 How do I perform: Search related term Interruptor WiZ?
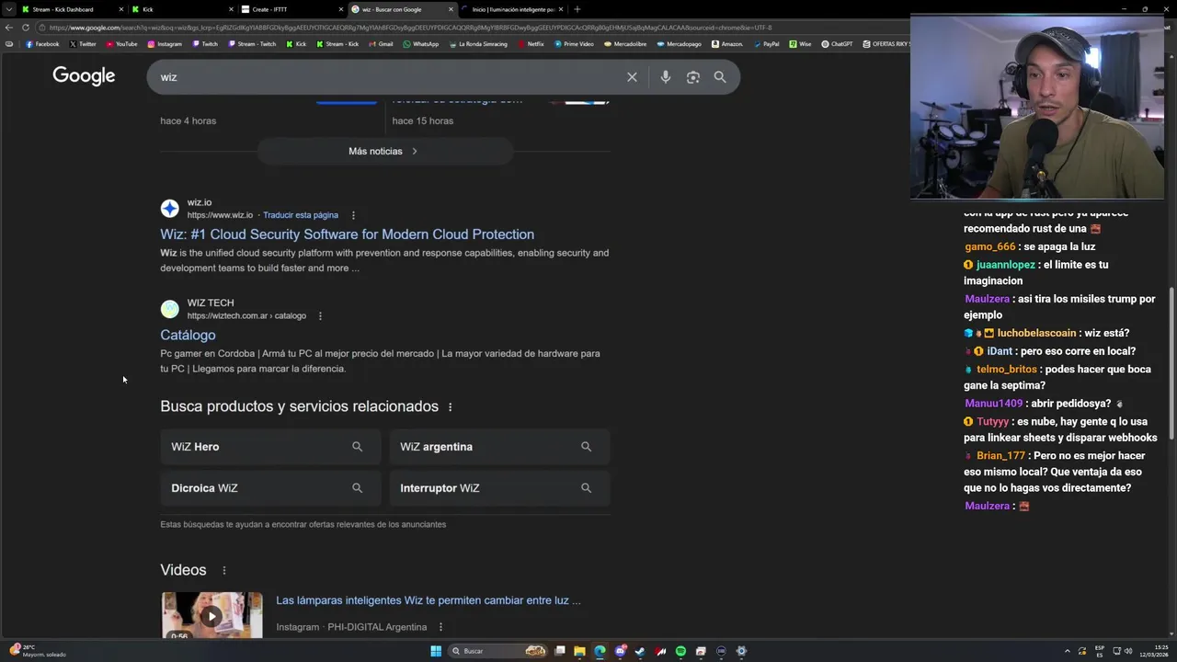pos(499,488)
